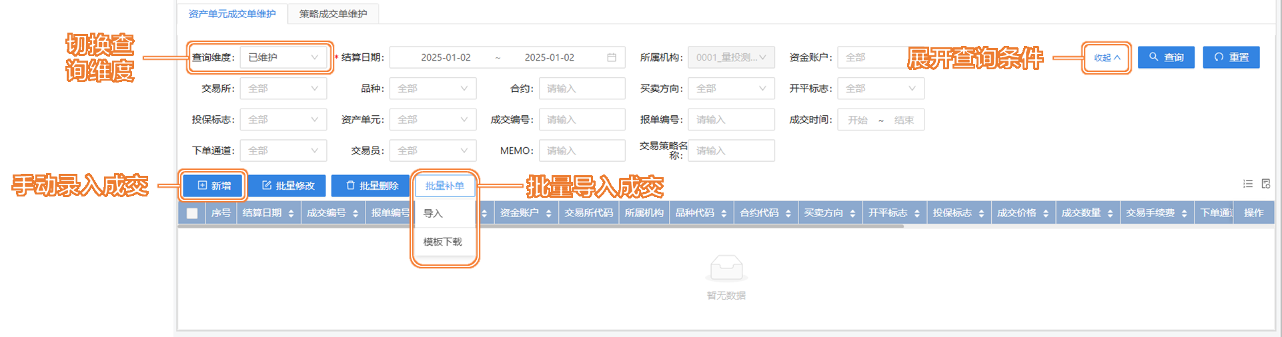Screen dimensions: 1282x337
Task: Click the 合约 input field
Action: [582, 88]
